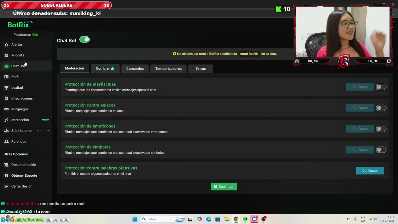Image resolution: width=398 pixels, height=224 pixels.
Task: Open Copilot from the taskbar
Action: (x=199, y=219)
